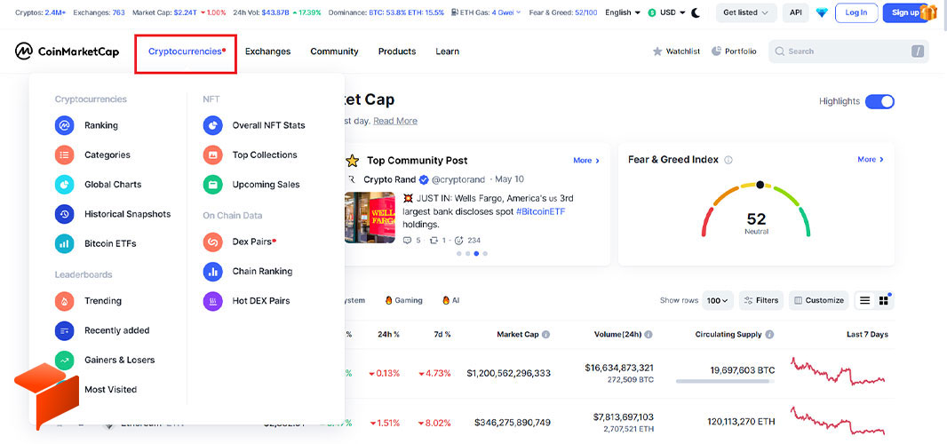Screen dimensions: 947x444
Task: Click the Customize button
Action: pos(818,300)
